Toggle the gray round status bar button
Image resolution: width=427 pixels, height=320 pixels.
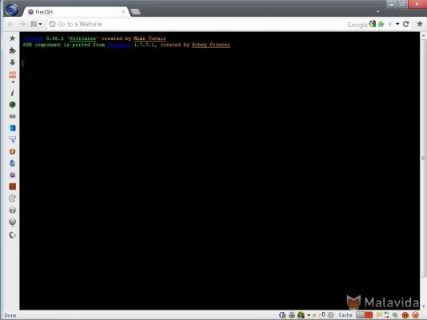coord(330,315)
